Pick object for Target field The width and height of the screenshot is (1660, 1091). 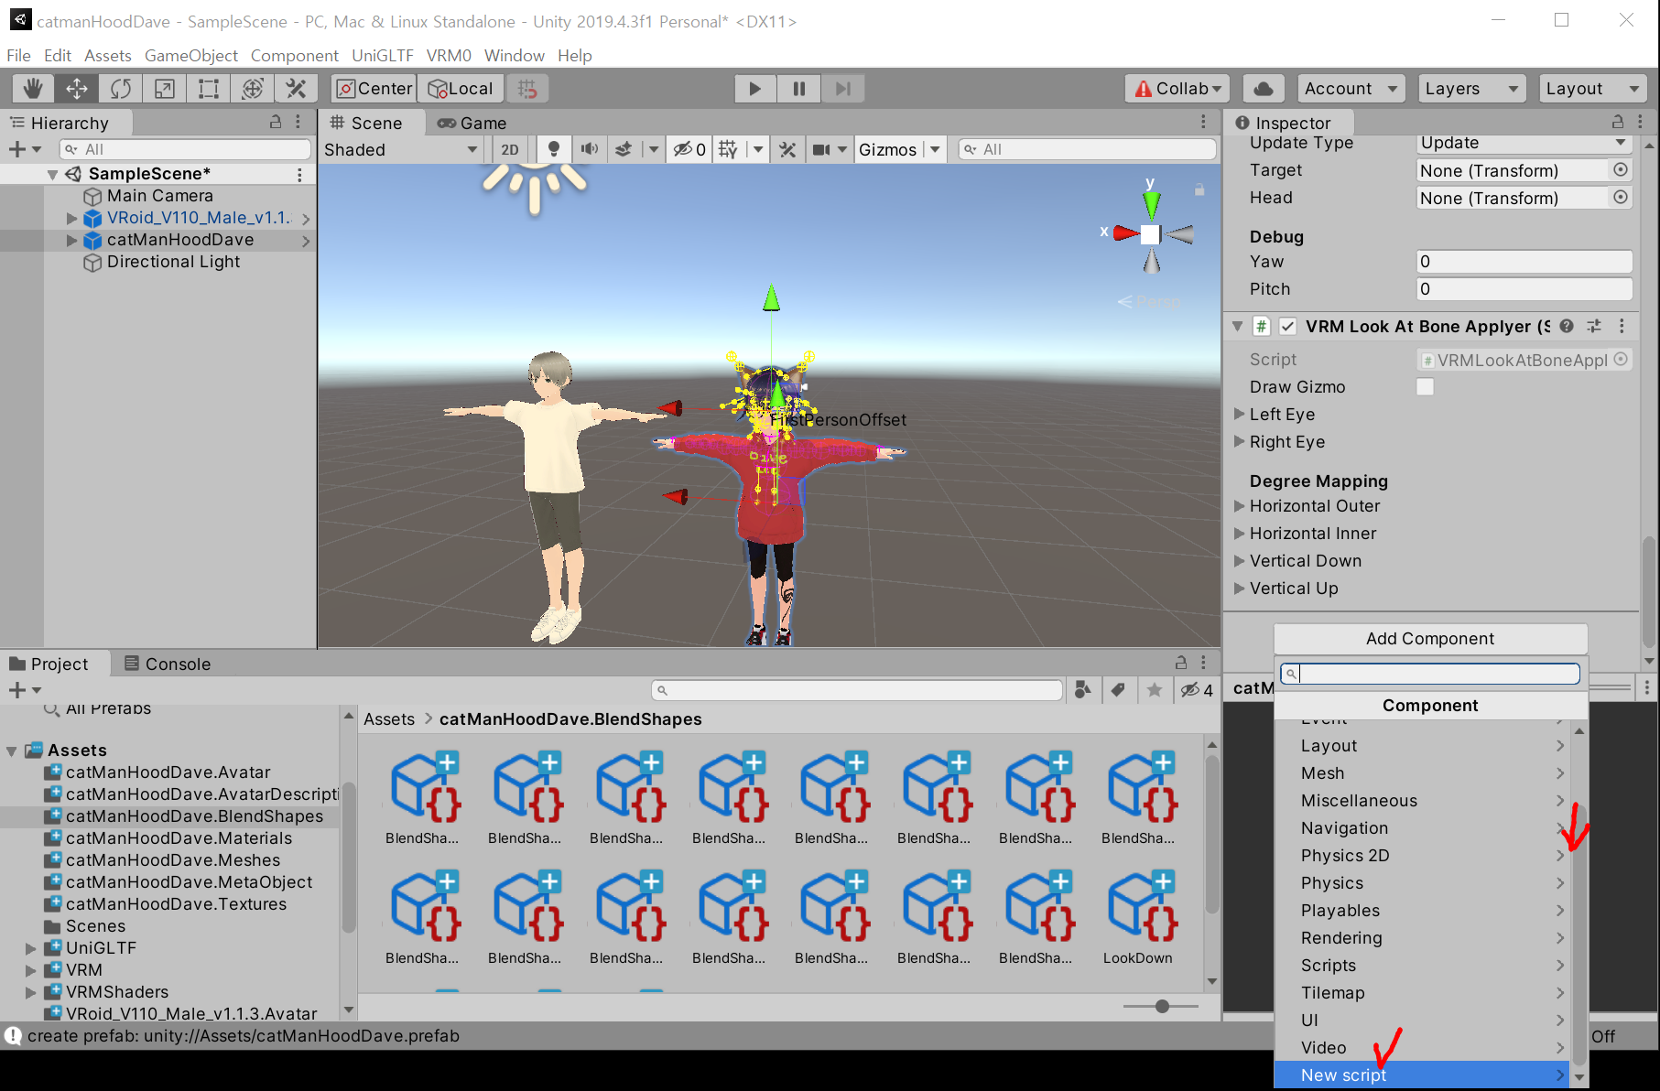pos(1621,170)
